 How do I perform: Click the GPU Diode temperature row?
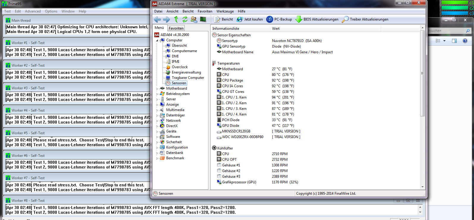click(315, 126)
